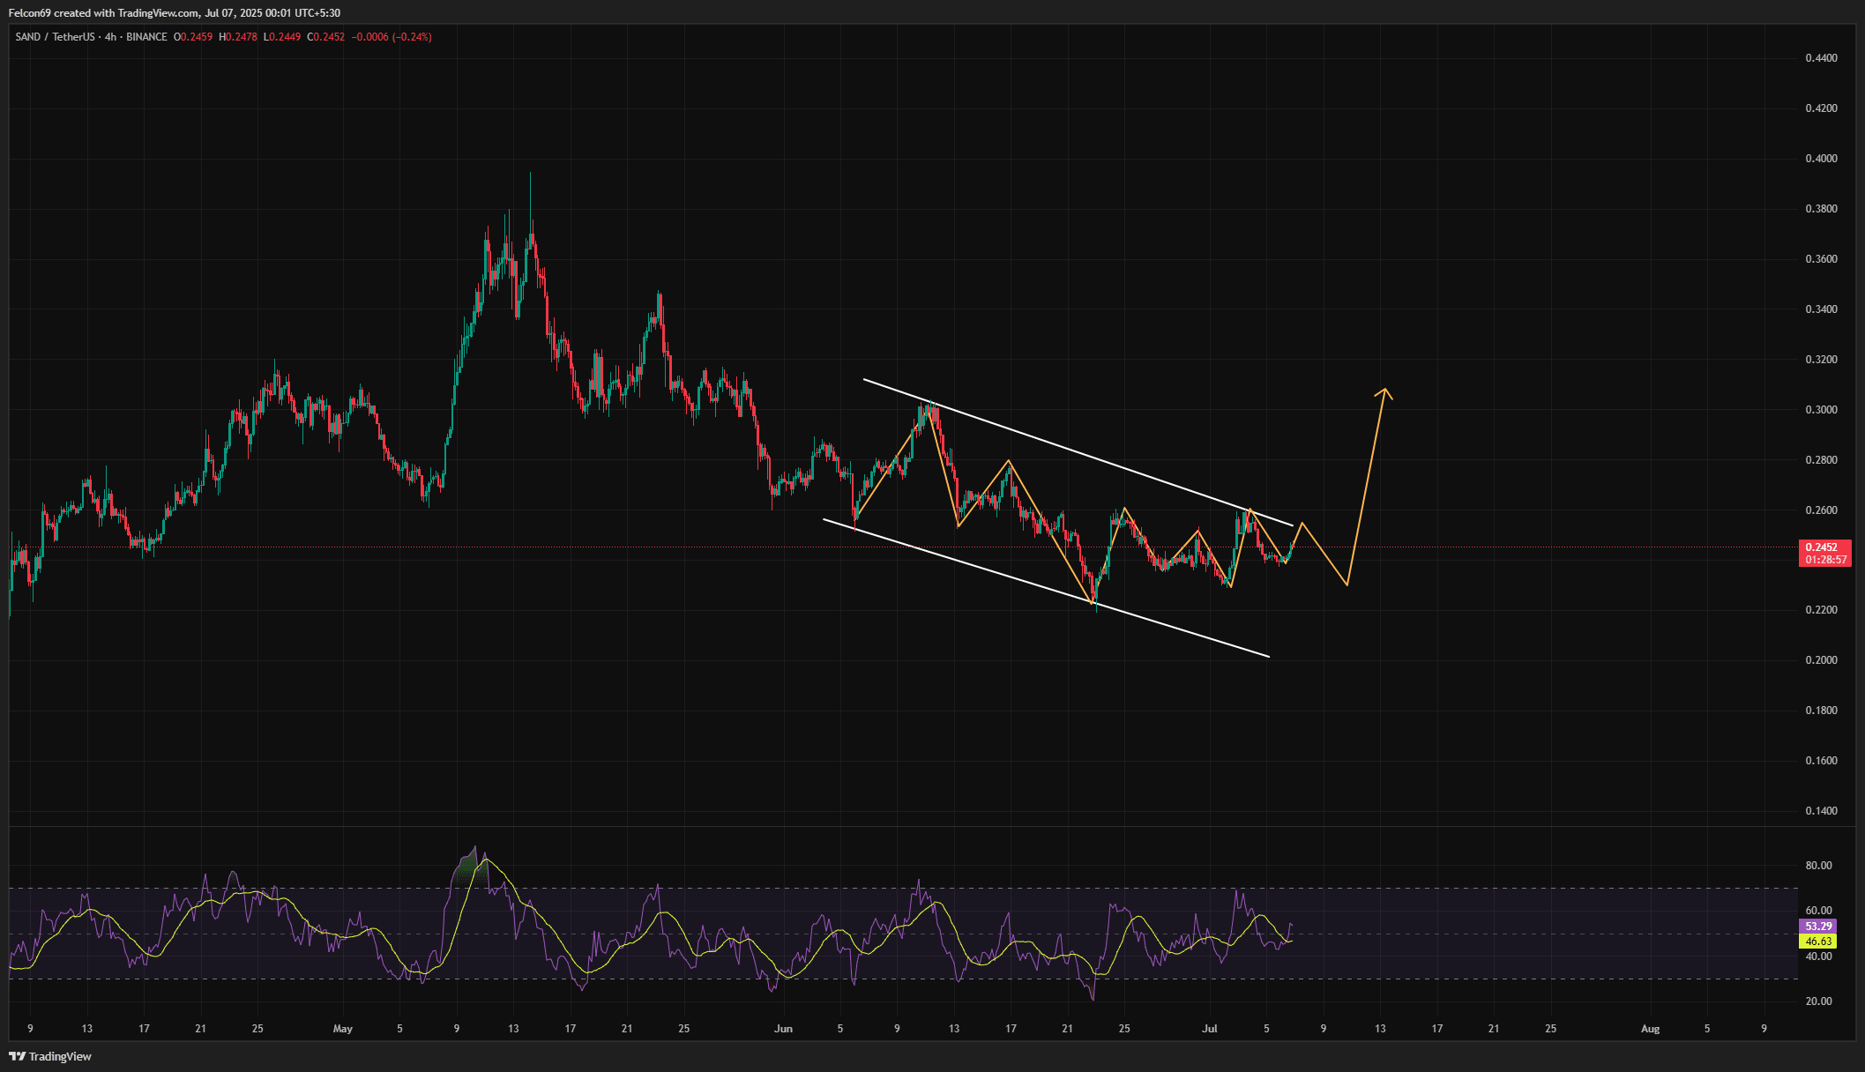Click the 0.2000 price axis label
Viewport: 1865px width, 1072px height.
pos(1821,660)
